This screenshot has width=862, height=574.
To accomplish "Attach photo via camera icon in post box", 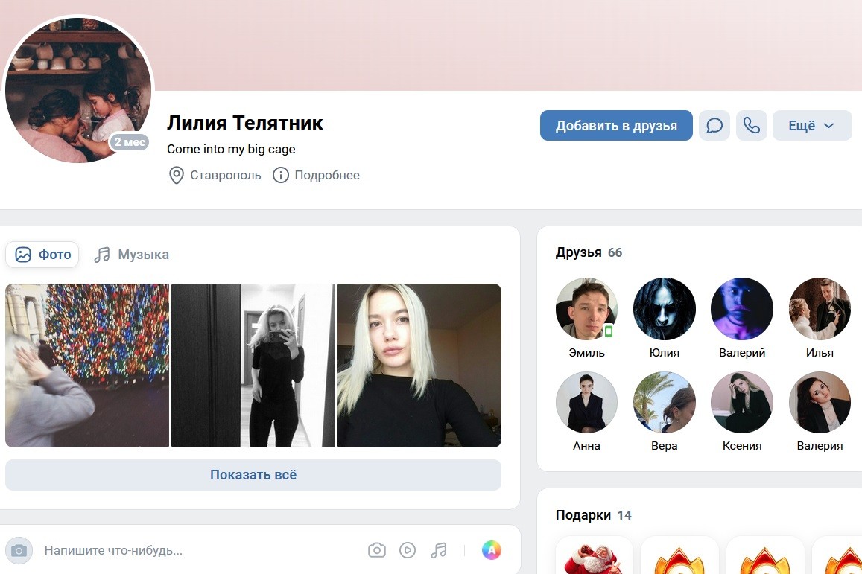I will [x=376, y=550].
